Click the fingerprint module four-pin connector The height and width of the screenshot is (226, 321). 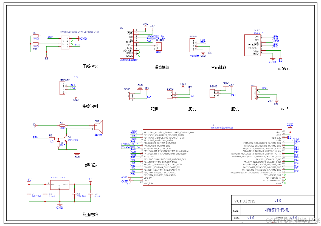tap(63, 88)
